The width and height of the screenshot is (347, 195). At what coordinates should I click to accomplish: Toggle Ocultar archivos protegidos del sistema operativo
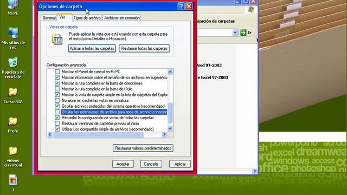pyautogui.click(x=57, y=106)
